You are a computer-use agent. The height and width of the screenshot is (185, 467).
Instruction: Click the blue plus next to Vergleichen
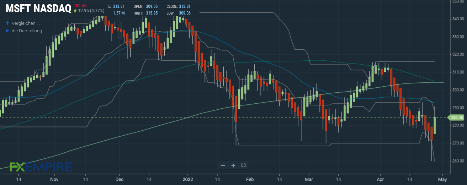7,23
